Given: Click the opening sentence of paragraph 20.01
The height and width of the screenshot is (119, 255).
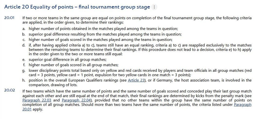Looking at the screenshot, I should [137, 20].
